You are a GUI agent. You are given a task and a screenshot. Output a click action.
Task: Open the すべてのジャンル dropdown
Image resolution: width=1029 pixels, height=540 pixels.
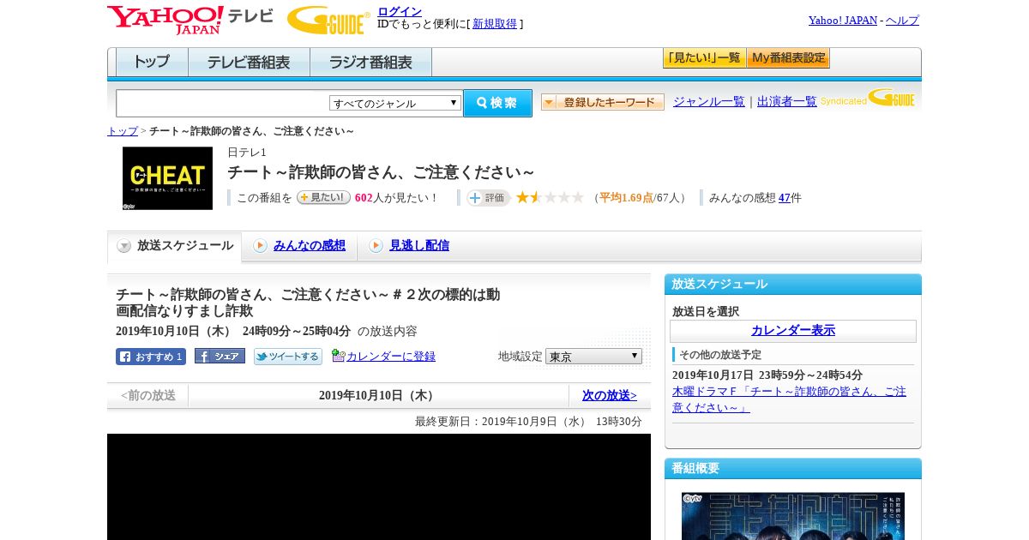pyautogui.click(x=395, y=103)
